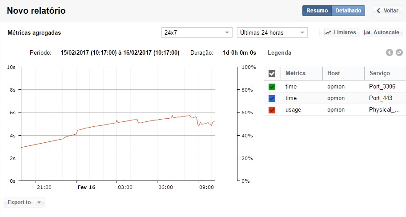This screenshot has width=406, height=217.
Task: Open the 24x7 time period dropdown
Action: (x=197, y=32)
